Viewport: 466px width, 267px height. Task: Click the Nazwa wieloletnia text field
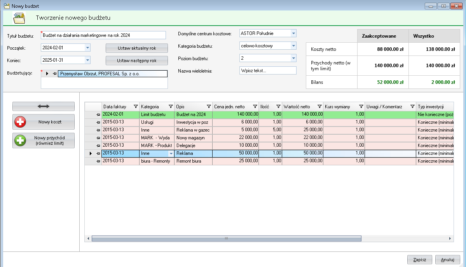click(x=268, y=71)
